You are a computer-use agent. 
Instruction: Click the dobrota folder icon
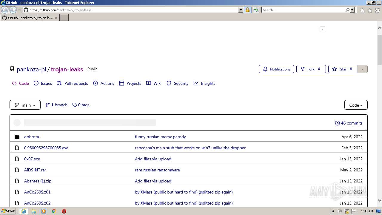tap(17, 137)
